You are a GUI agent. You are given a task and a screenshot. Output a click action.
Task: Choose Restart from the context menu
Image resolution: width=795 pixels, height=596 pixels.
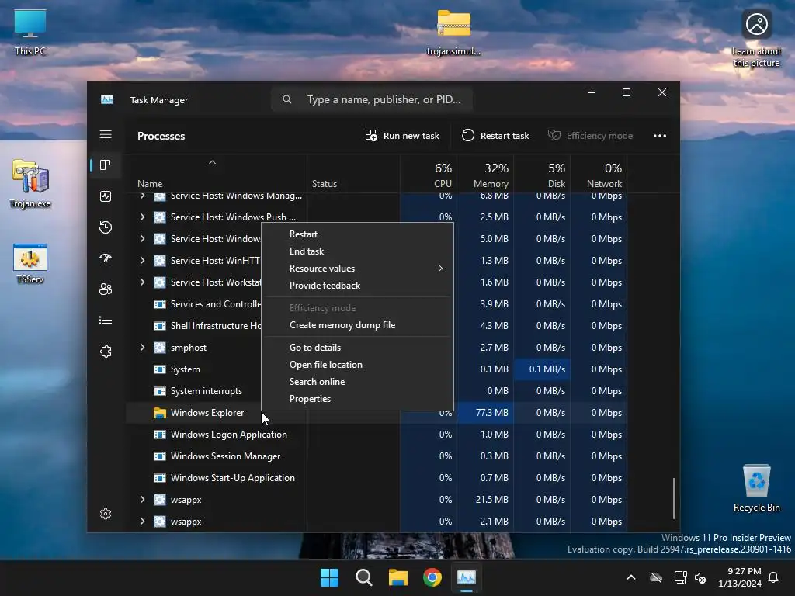[357, 234]
